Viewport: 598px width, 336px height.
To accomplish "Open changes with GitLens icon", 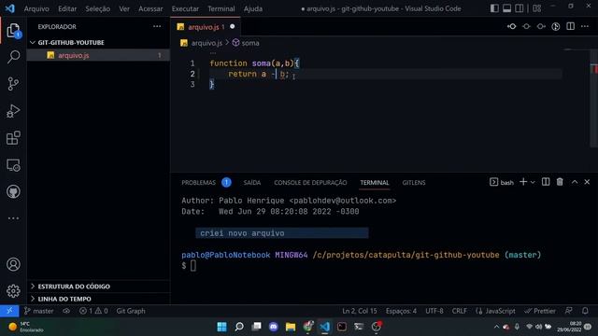I will coord(556,26).
